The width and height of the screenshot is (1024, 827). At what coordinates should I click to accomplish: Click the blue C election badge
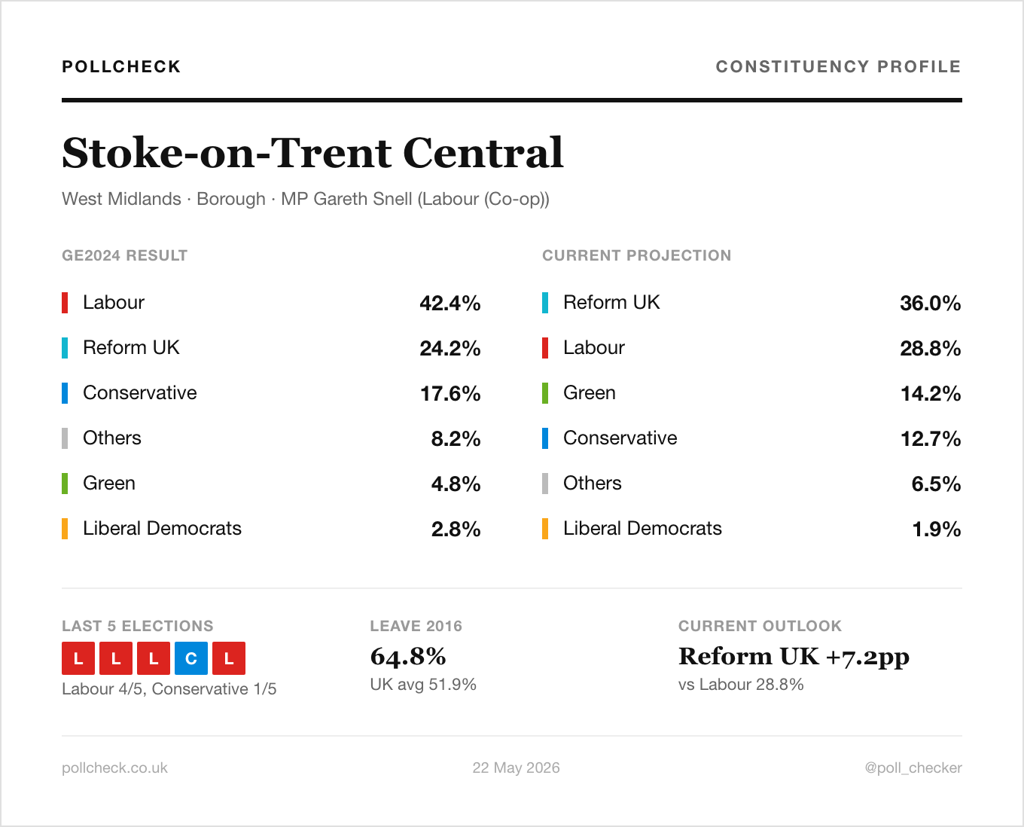[x=191, y=658]
